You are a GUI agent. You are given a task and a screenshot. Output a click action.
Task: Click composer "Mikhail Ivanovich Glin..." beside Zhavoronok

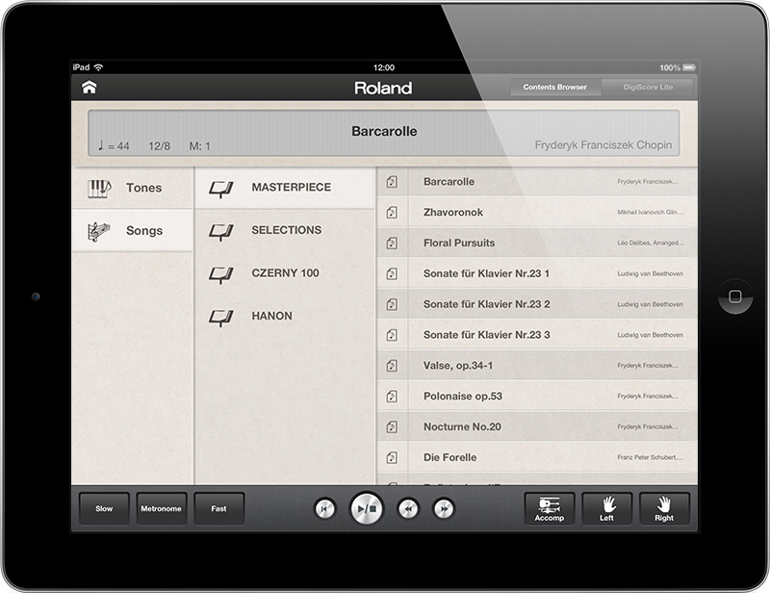[651, 212]
